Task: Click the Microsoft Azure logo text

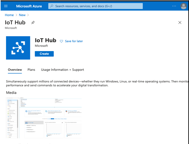Action: [x=29, y=6]
